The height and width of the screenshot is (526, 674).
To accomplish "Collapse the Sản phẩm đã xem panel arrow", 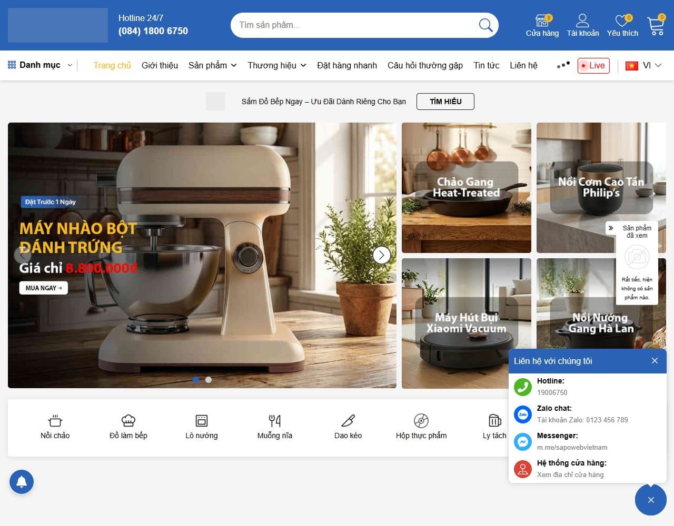I will pyautogui.click(x=611, y=228).
